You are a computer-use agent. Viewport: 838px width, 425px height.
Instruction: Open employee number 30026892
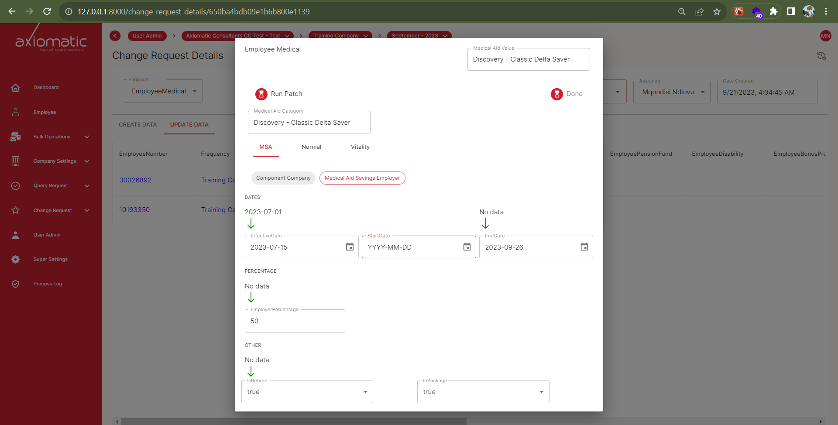coord(135,180)
